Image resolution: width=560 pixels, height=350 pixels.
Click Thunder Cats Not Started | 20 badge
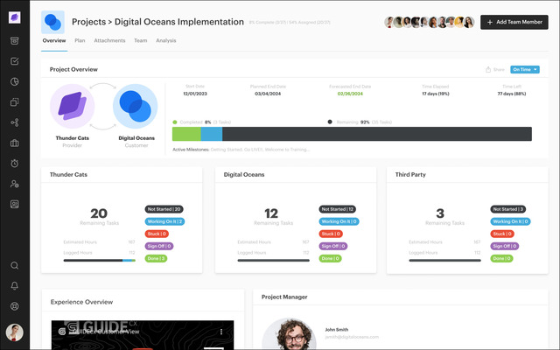(164, 209)
